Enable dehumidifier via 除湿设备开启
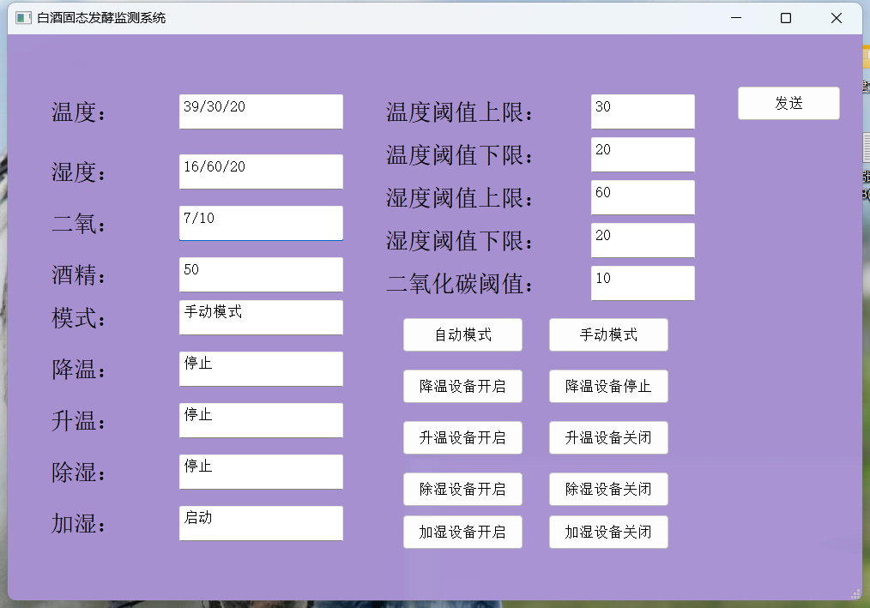The height and width of the screenshot is (608, 870). (462, 489)
